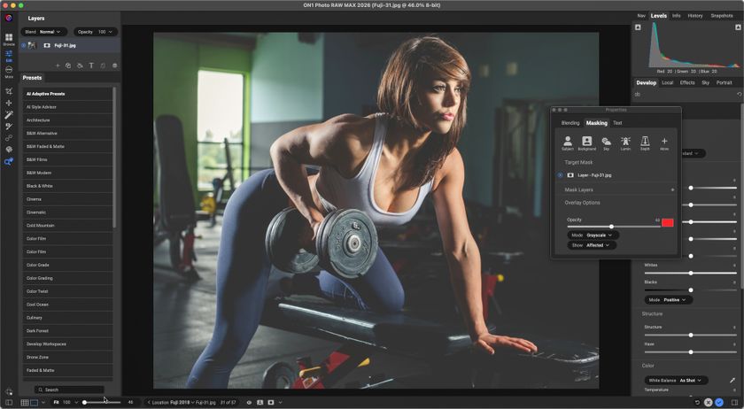Click the ON1 logo icon at top-left
Image resolution: width=744 pixels, height=409 pixels.
[9, 18]
